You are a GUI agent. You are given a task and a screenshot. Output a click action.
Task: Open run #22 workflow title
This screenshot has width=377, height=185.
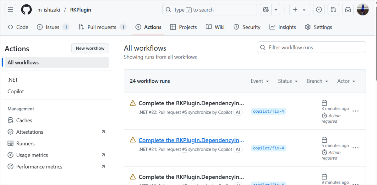(x=191, y=103)
